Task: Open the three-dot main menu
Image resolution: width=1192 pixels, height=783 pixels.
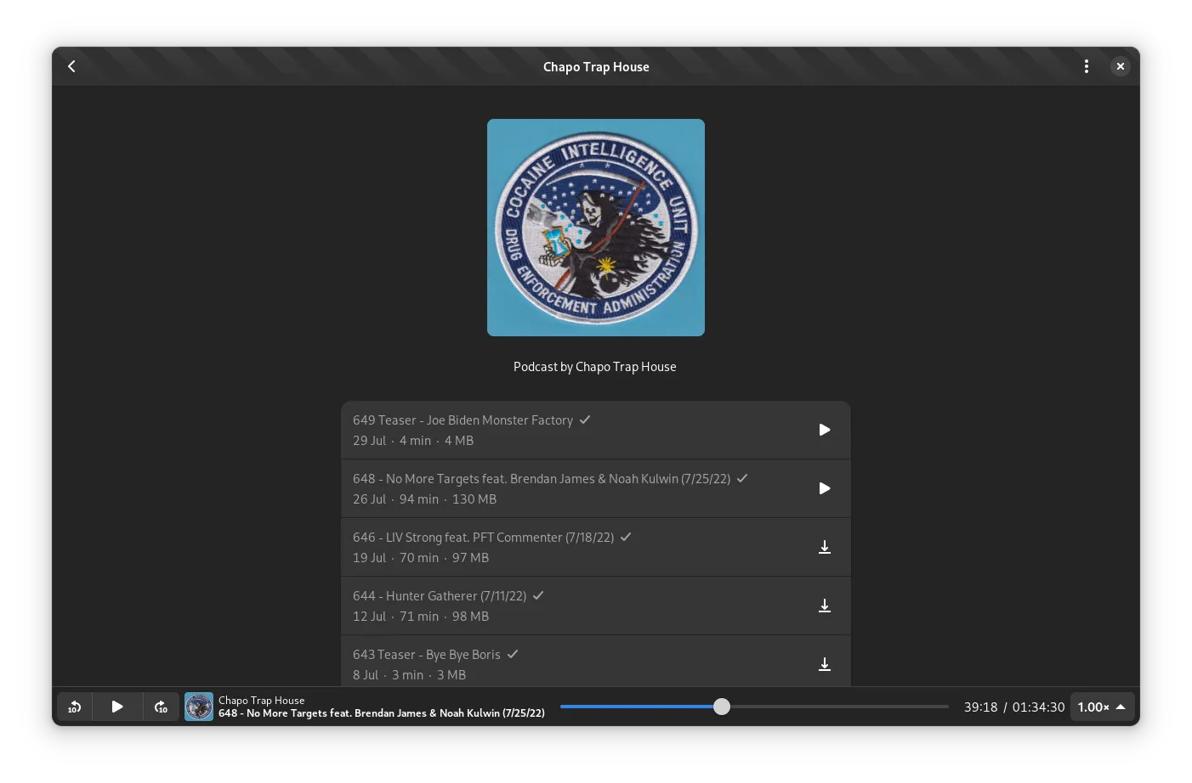Action: click(x=1086, y=66)
